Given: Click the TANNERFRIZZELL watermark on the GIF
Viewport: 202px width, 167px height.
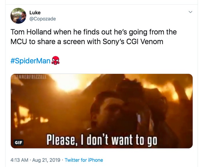Looking at the screenshot, I should tap(29, 76).
